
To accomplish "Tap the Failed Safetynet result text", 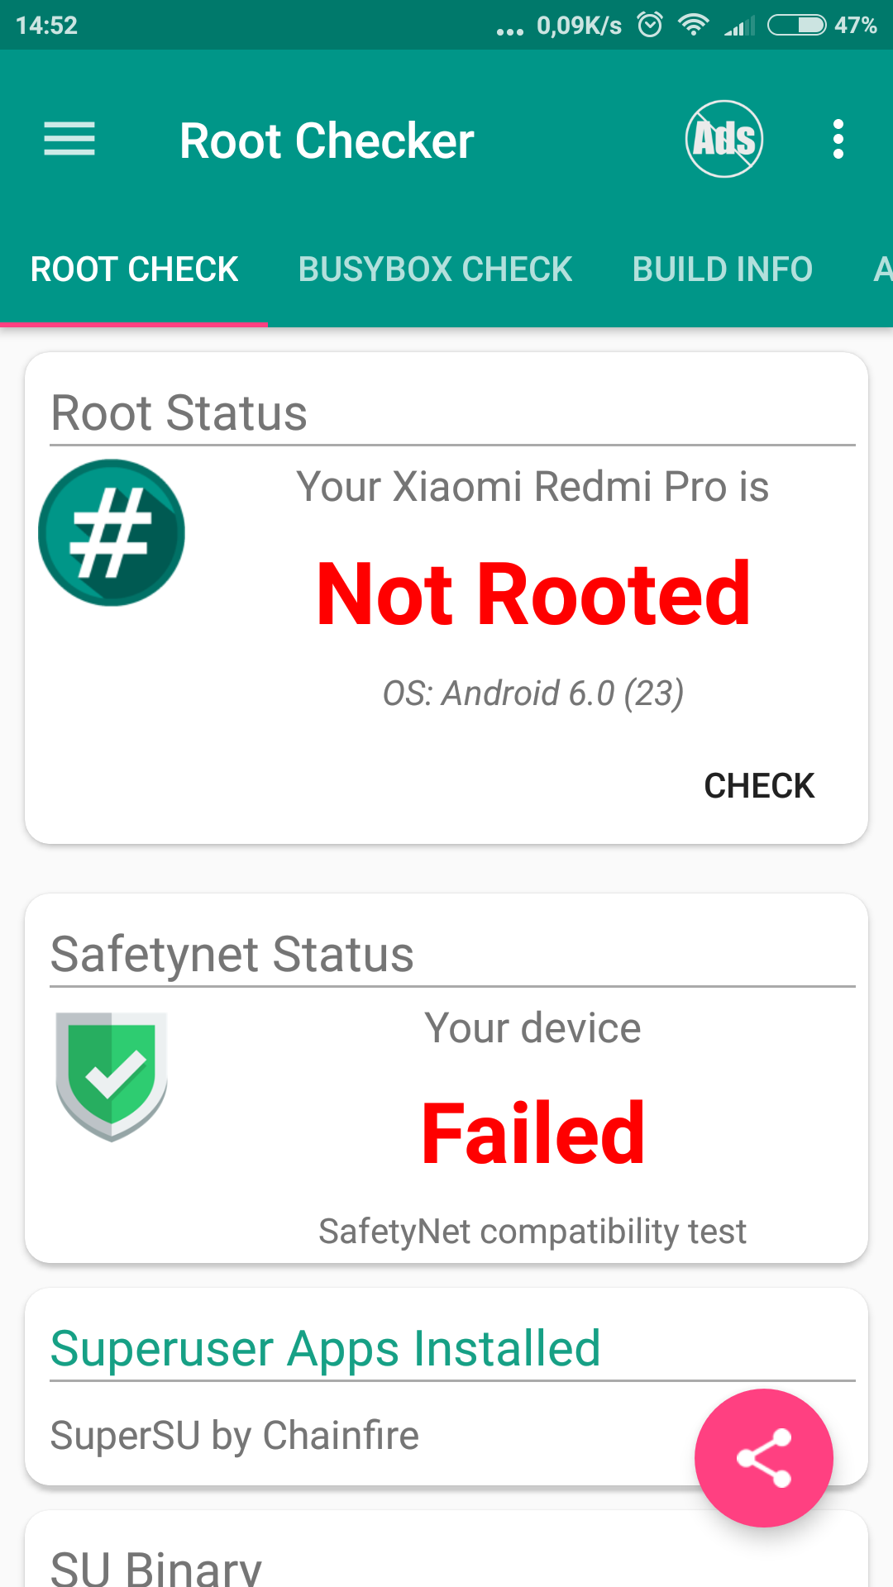I will point(533,1133).
